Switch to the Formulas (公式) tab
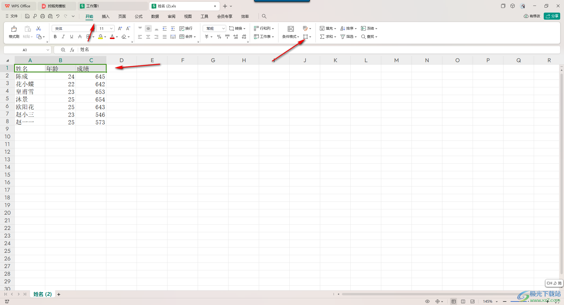564x305 pixels. pos(139,16)
